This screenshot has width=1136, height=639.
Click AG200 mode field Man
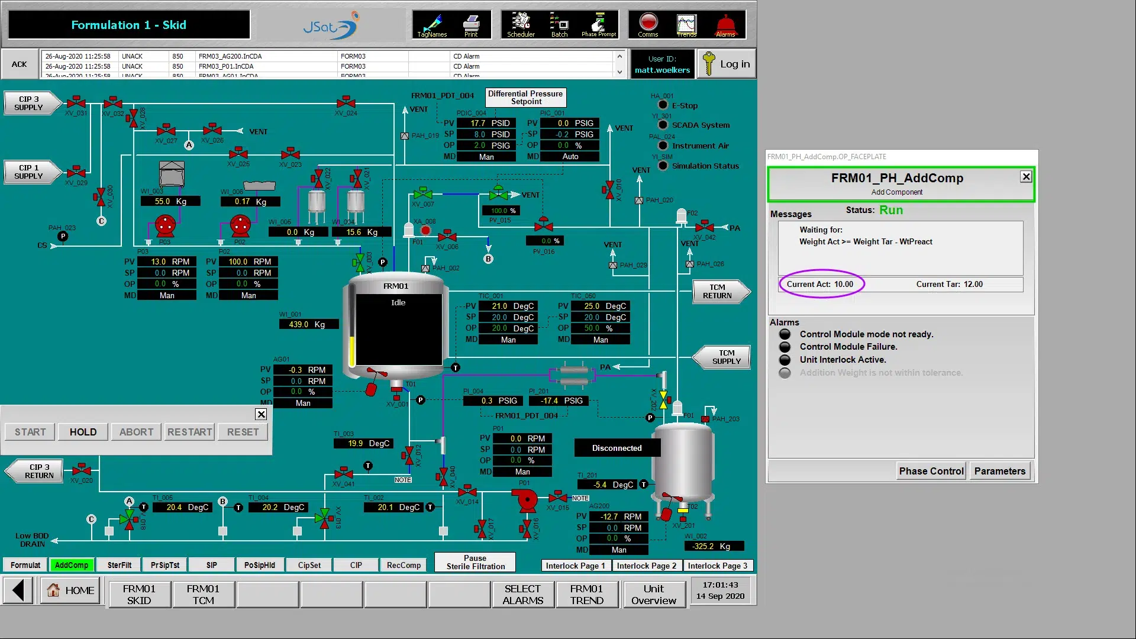click(619, 550)
